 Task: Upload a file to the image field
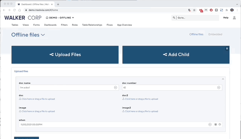point(37,111)
